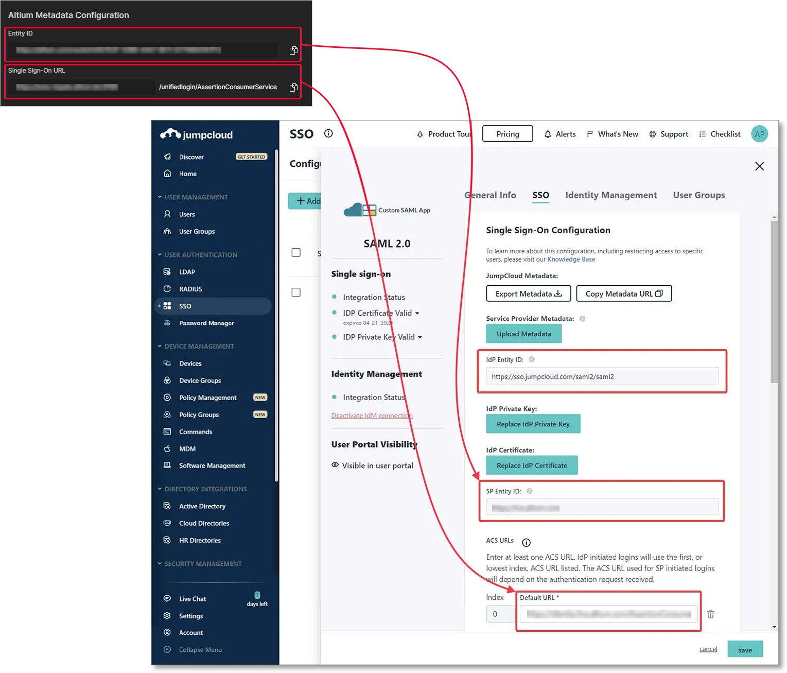Close the Custom SAML App panel
The height and width of the screenshot is (673, 787).
pyautogui.click(x=759, y=166)
